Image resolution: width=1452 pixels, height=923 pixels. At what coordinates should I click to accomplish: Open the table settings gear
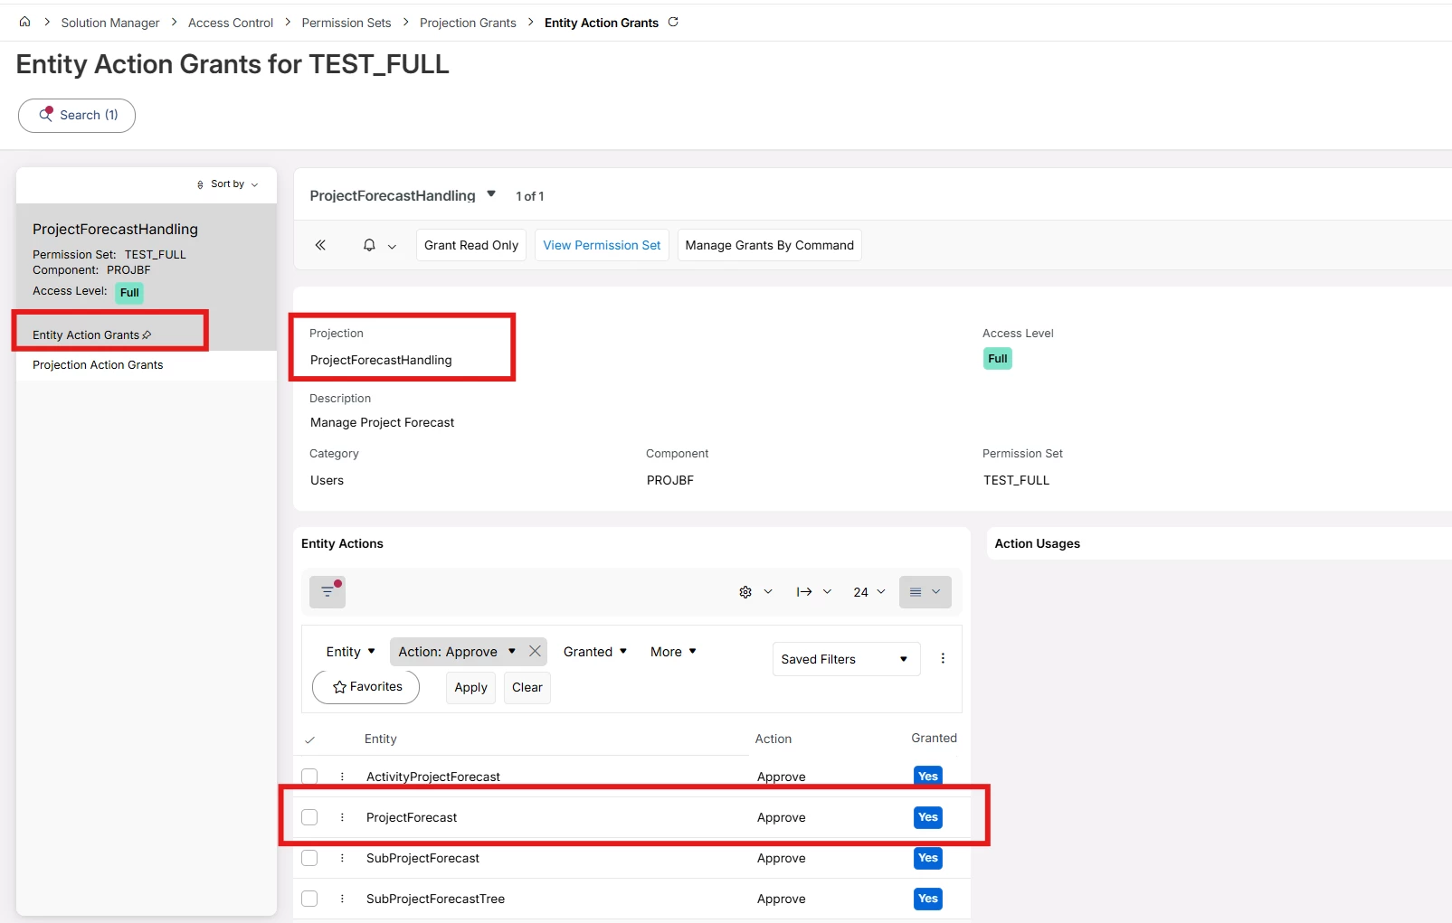click(745, 591)
